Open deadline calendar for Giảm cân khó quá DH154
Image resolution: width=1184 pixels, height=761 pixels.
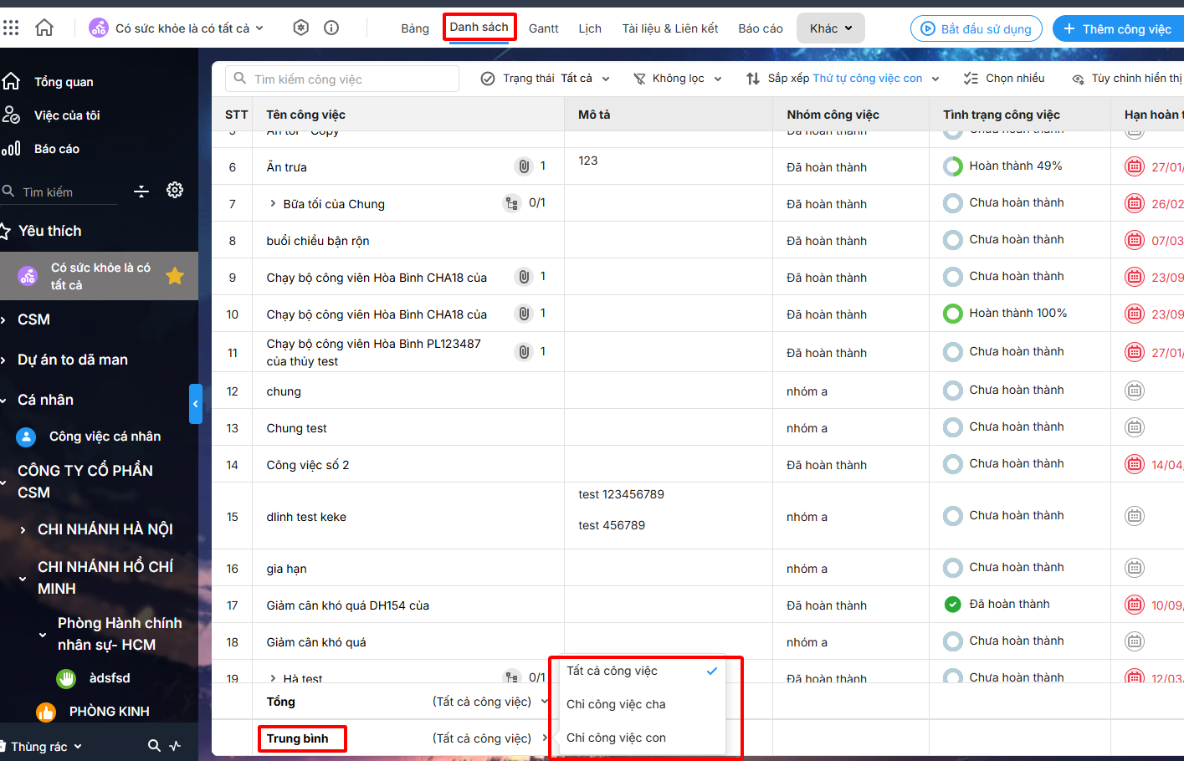click(1135, 605)
